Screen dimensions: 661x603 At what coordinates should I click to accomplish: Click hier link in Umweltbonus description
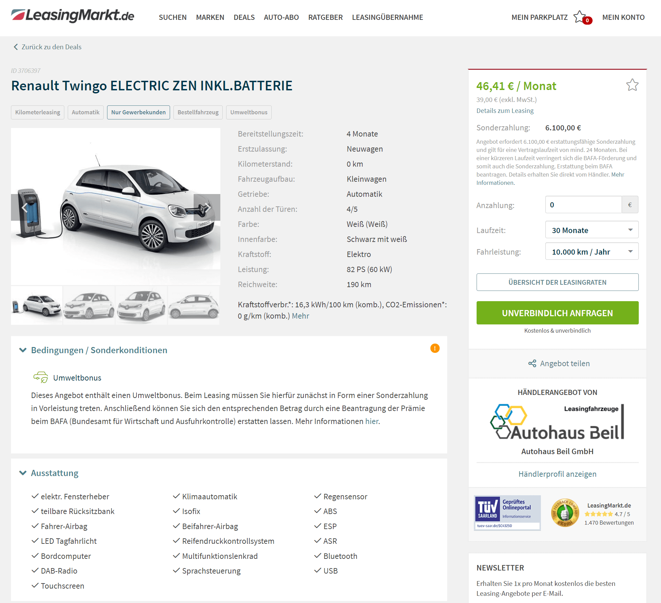pos(372,421)
